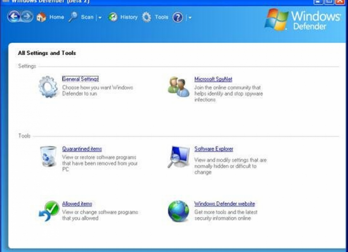The height and width of the screenshot is (252, 348).
Task: Click the General Settings gear icon
Action: pyautogui.click(x=48, y=87)
